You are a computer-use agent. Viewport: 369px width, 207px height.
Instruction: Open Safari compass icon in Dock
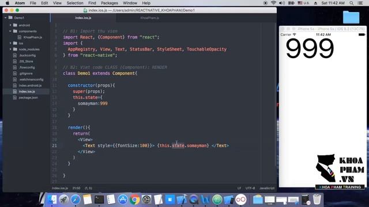(x=76, y=200)
